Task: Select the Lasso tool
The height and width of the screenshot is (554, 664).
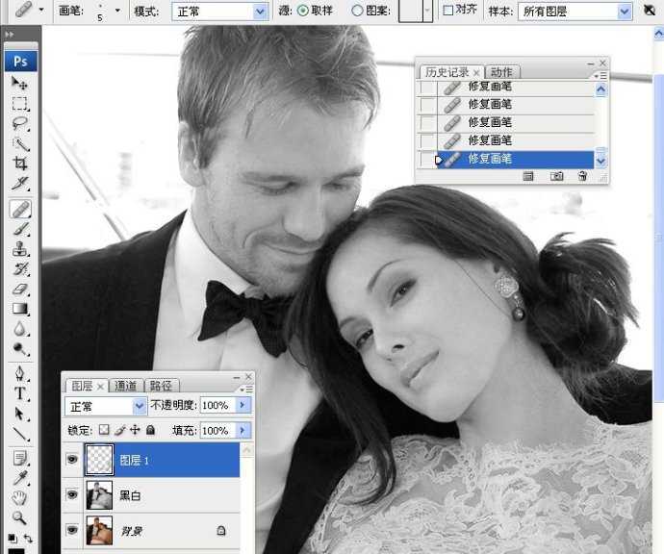Action: (19, 123)
